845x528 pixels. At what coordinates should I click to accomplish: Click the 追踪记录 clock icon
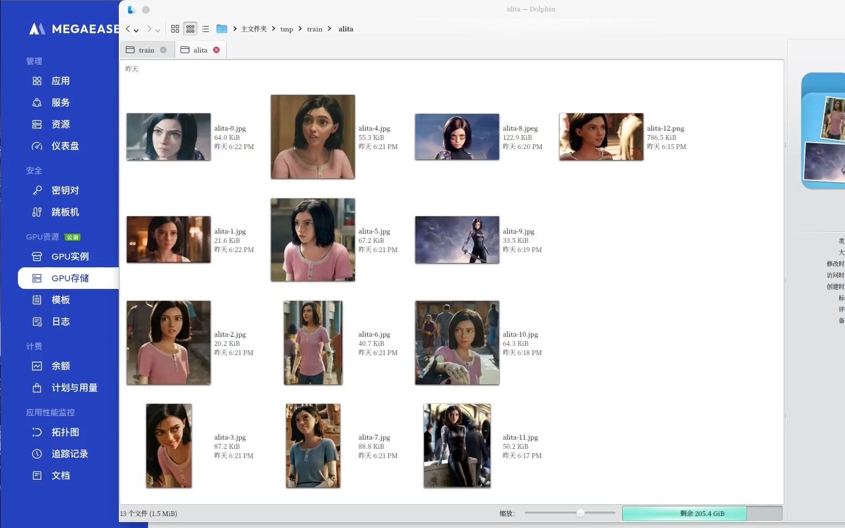(37, 454)
